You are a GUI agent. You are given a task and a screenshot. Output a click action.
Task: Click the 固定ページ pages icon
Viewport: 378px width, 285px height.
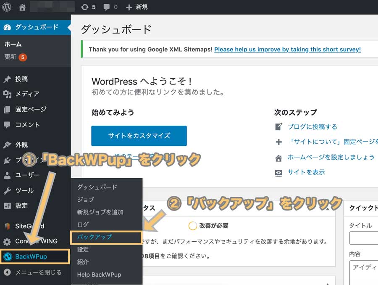[7, 109]
